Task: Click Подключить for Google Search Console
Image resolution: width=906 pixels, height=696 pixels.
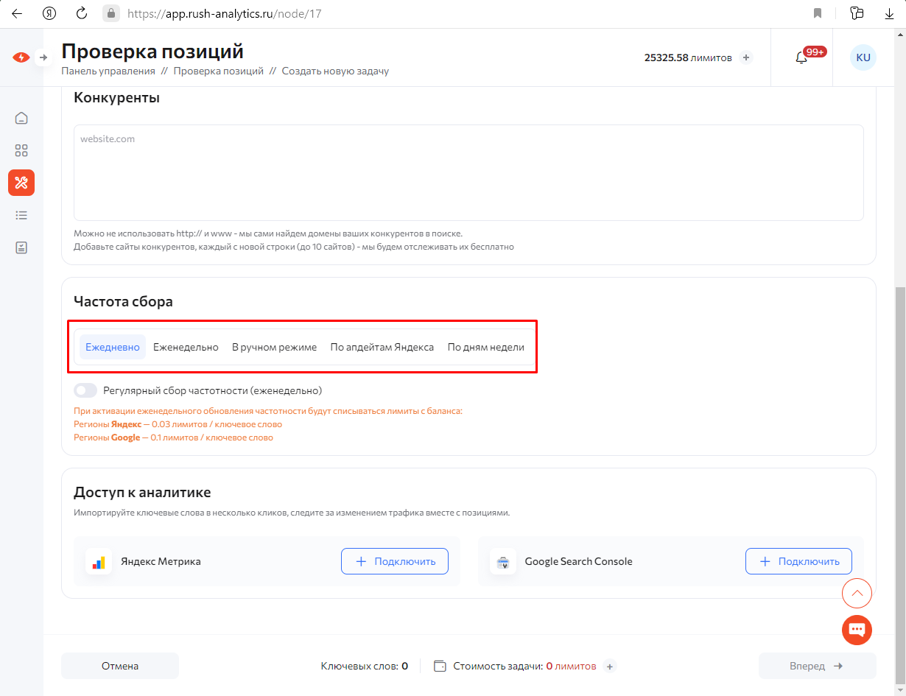Action: click(798, 561)
